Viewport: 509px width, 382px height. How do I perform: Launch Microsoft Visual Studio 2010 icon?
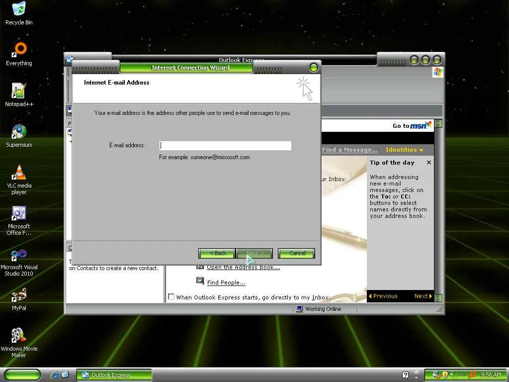19,262
